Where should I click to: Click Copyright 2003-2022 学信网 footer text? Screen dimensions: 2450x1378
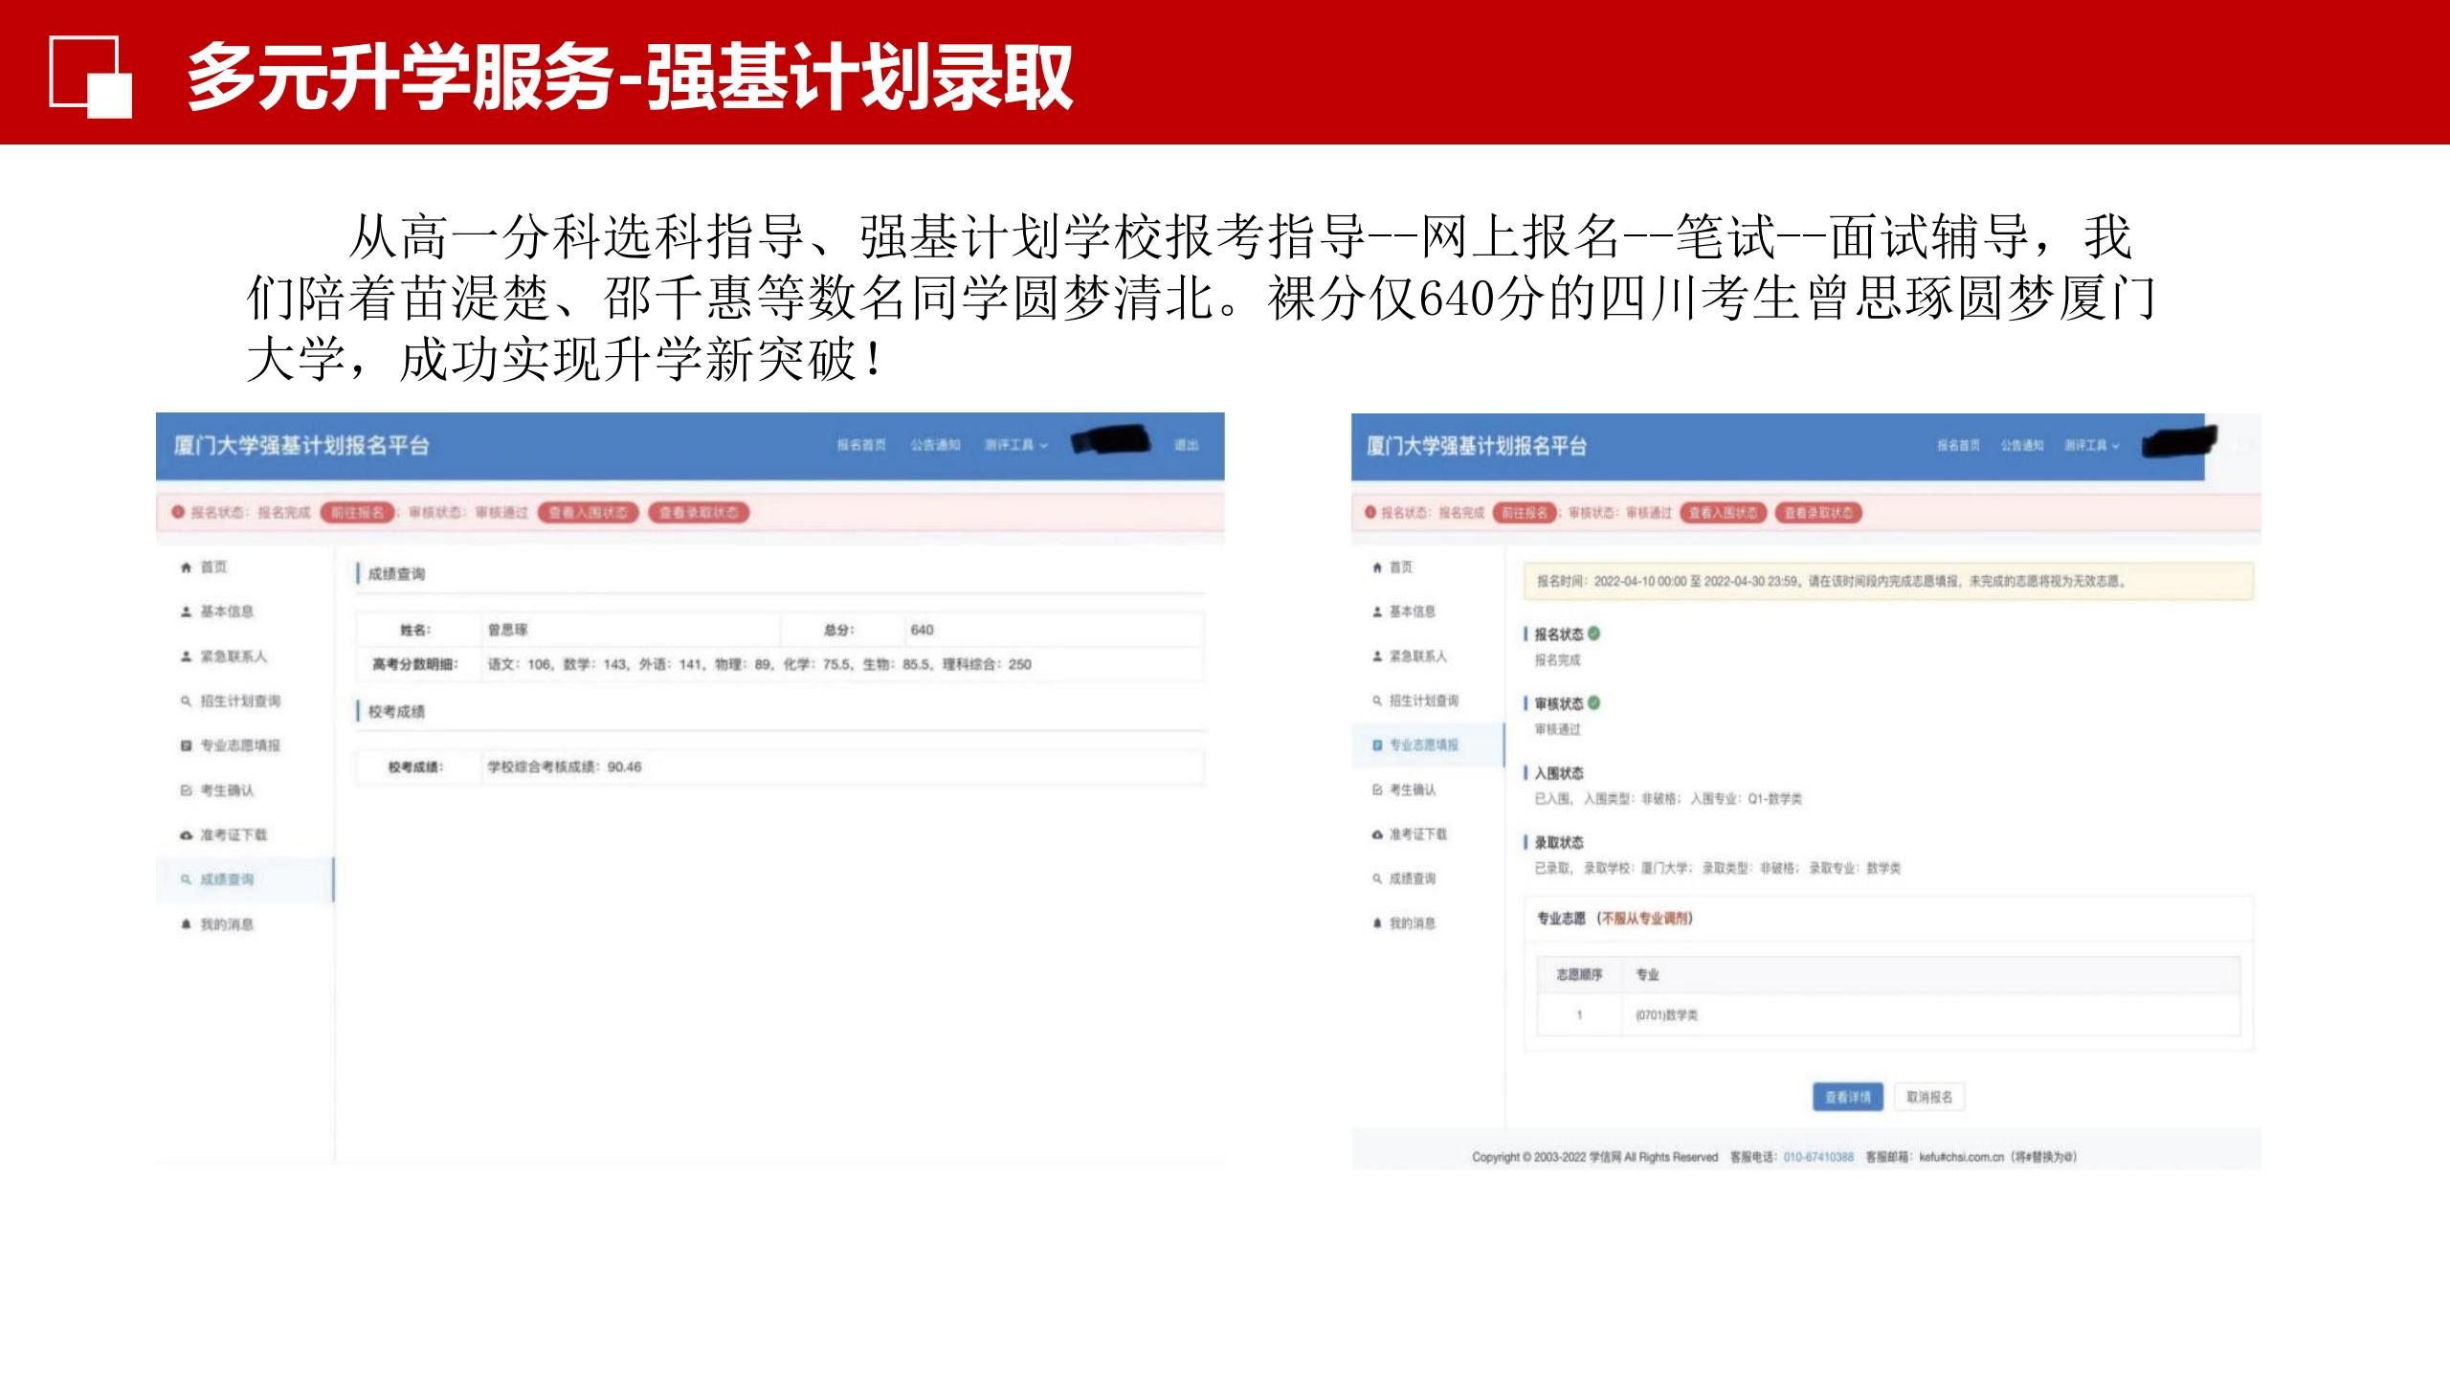(x=1594, y=1157)
